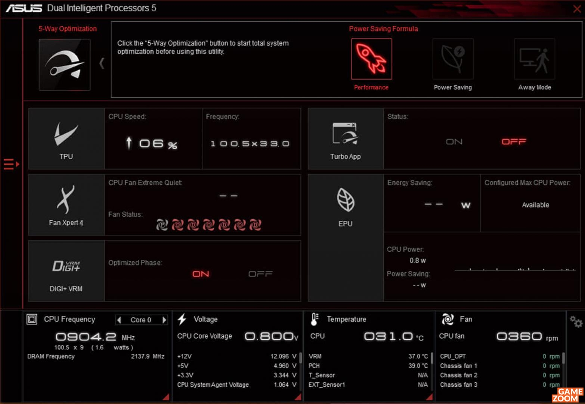Image resolution: width=585 pixels, height=404 pixels.
Task: Click the +12V voltage row
Action: 237,356
